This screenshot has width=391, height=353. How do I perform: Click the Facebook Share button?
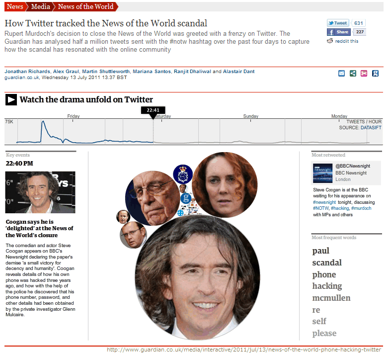coord(339,32)
